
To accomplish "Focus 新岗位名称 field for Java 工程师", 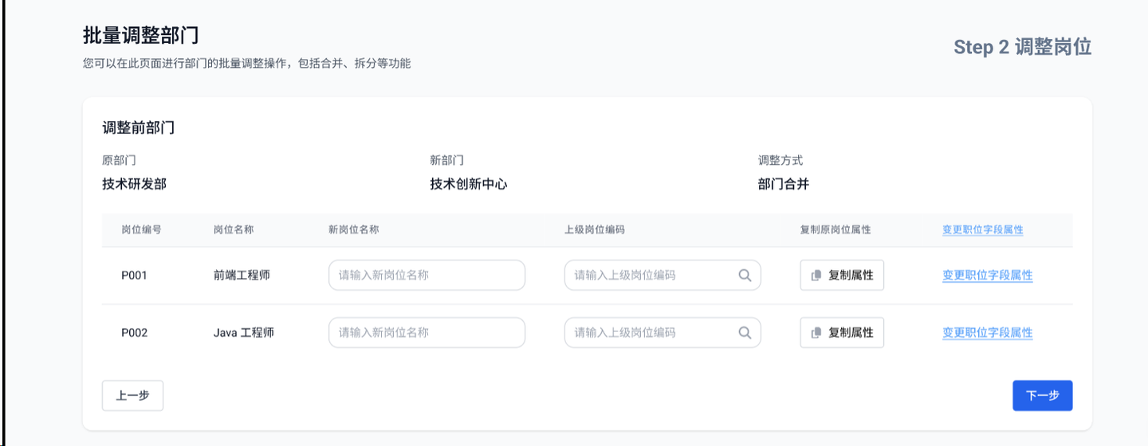I will coord(427,333).
